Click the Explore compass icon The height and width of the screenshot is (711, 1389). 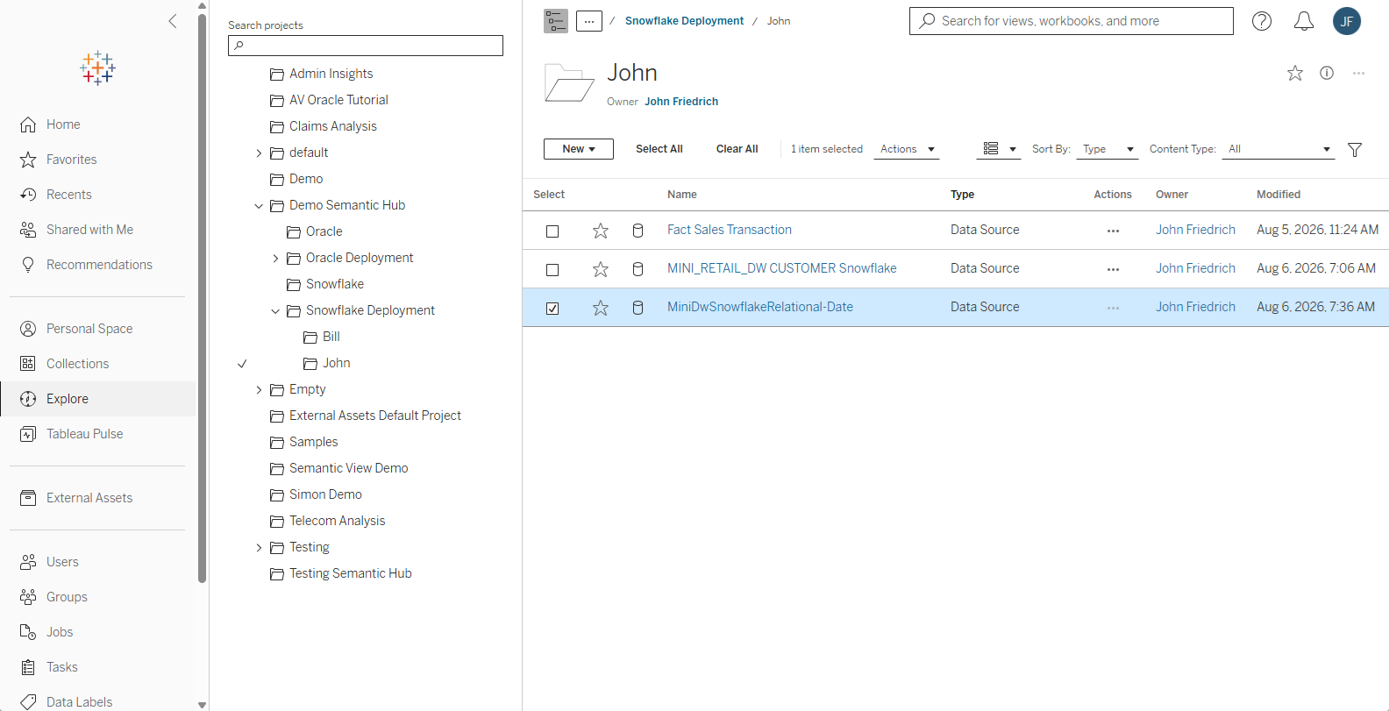(x=28, y=399)
